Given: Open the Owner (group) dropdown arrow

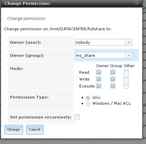Looking at the screenshot, I should point(129,55).
